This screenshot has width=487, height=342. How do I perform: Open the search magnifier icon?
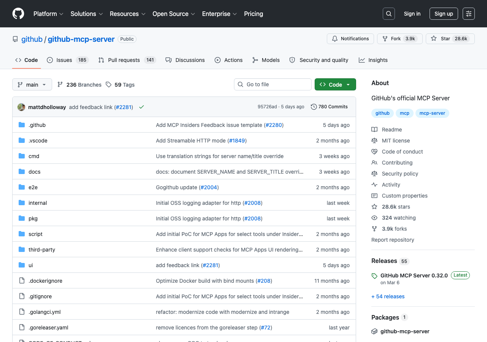click(388, 14)
